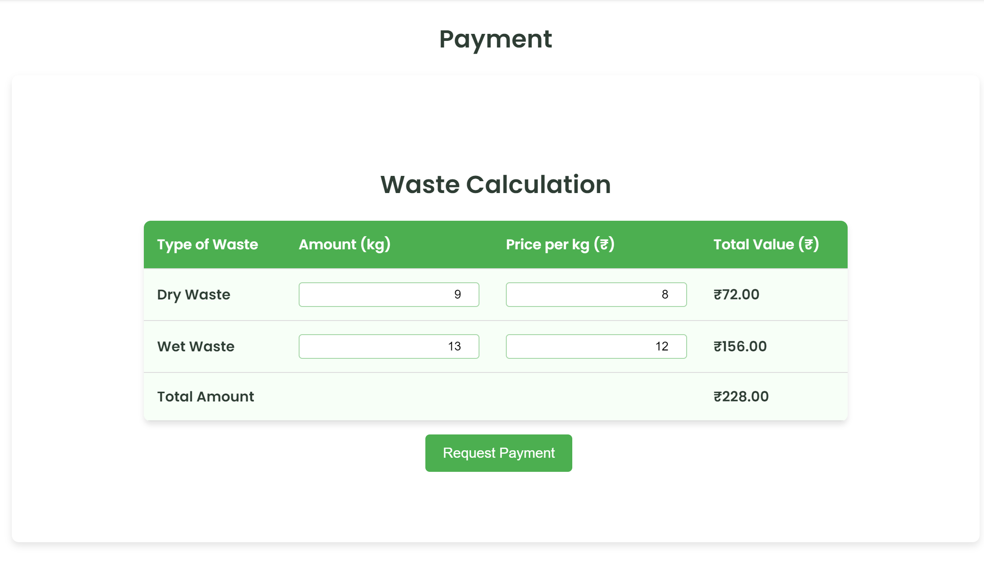
Task: Select the Wet Waste amount input box
Action: [388, 347]
